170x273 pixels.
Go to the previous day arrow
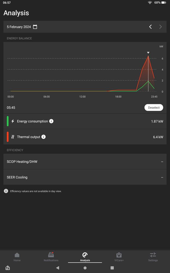(x=150, y=27)
